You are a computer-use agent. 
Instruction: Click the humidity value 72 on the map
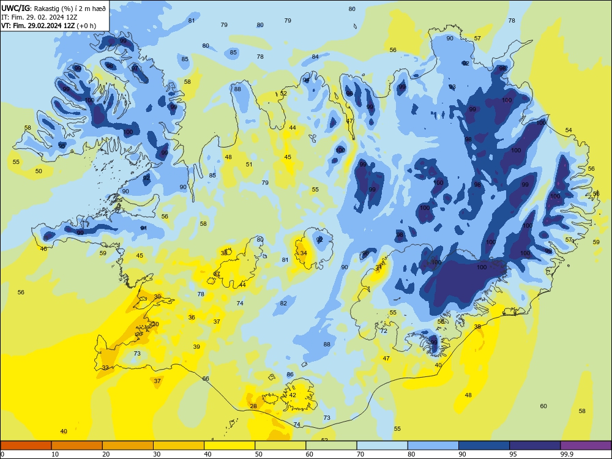pyautogui.click(x=384, y=331)
